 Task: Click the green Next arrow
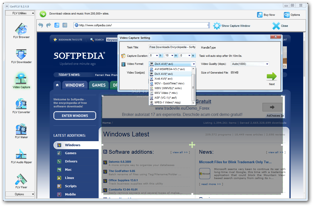pos(272,76)
